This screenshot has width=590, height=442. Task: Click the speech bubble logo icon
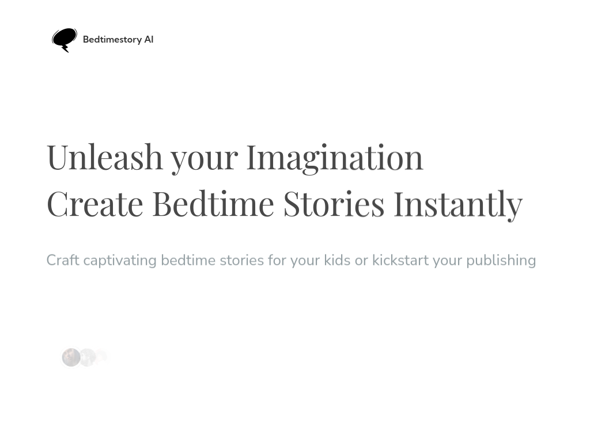pyautogui.click(x=65, y=40)
